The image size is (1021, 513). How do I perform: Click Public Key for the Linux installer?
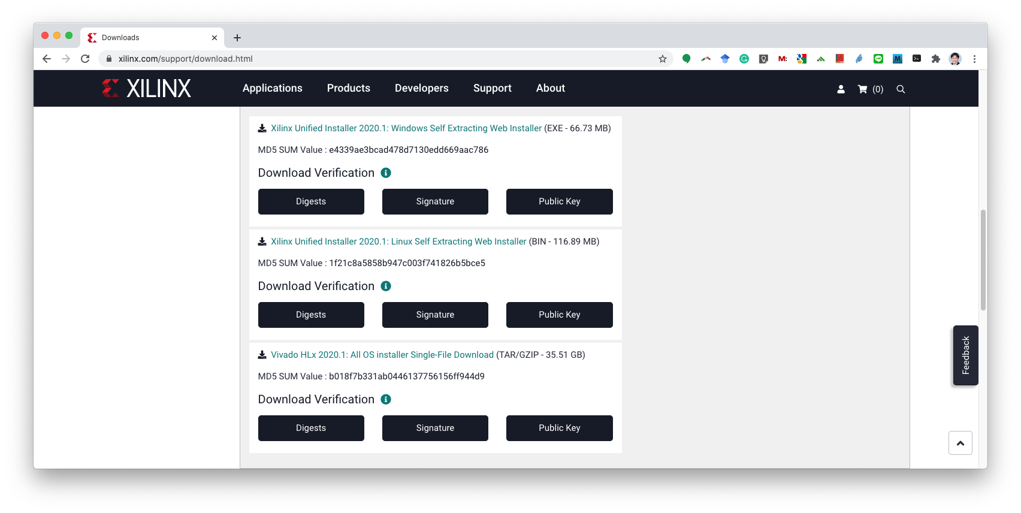click(560, 315)
